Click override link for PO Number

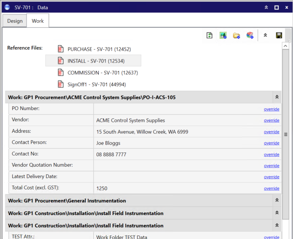coord(271,109)
